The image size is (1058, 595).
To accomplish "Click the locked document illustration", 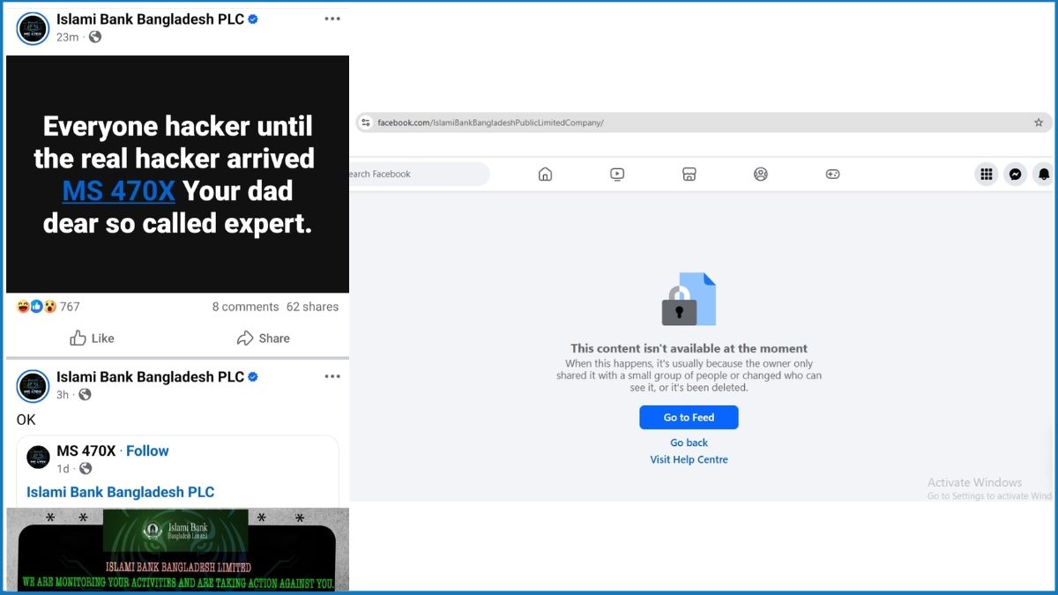I will coord(689,299).
